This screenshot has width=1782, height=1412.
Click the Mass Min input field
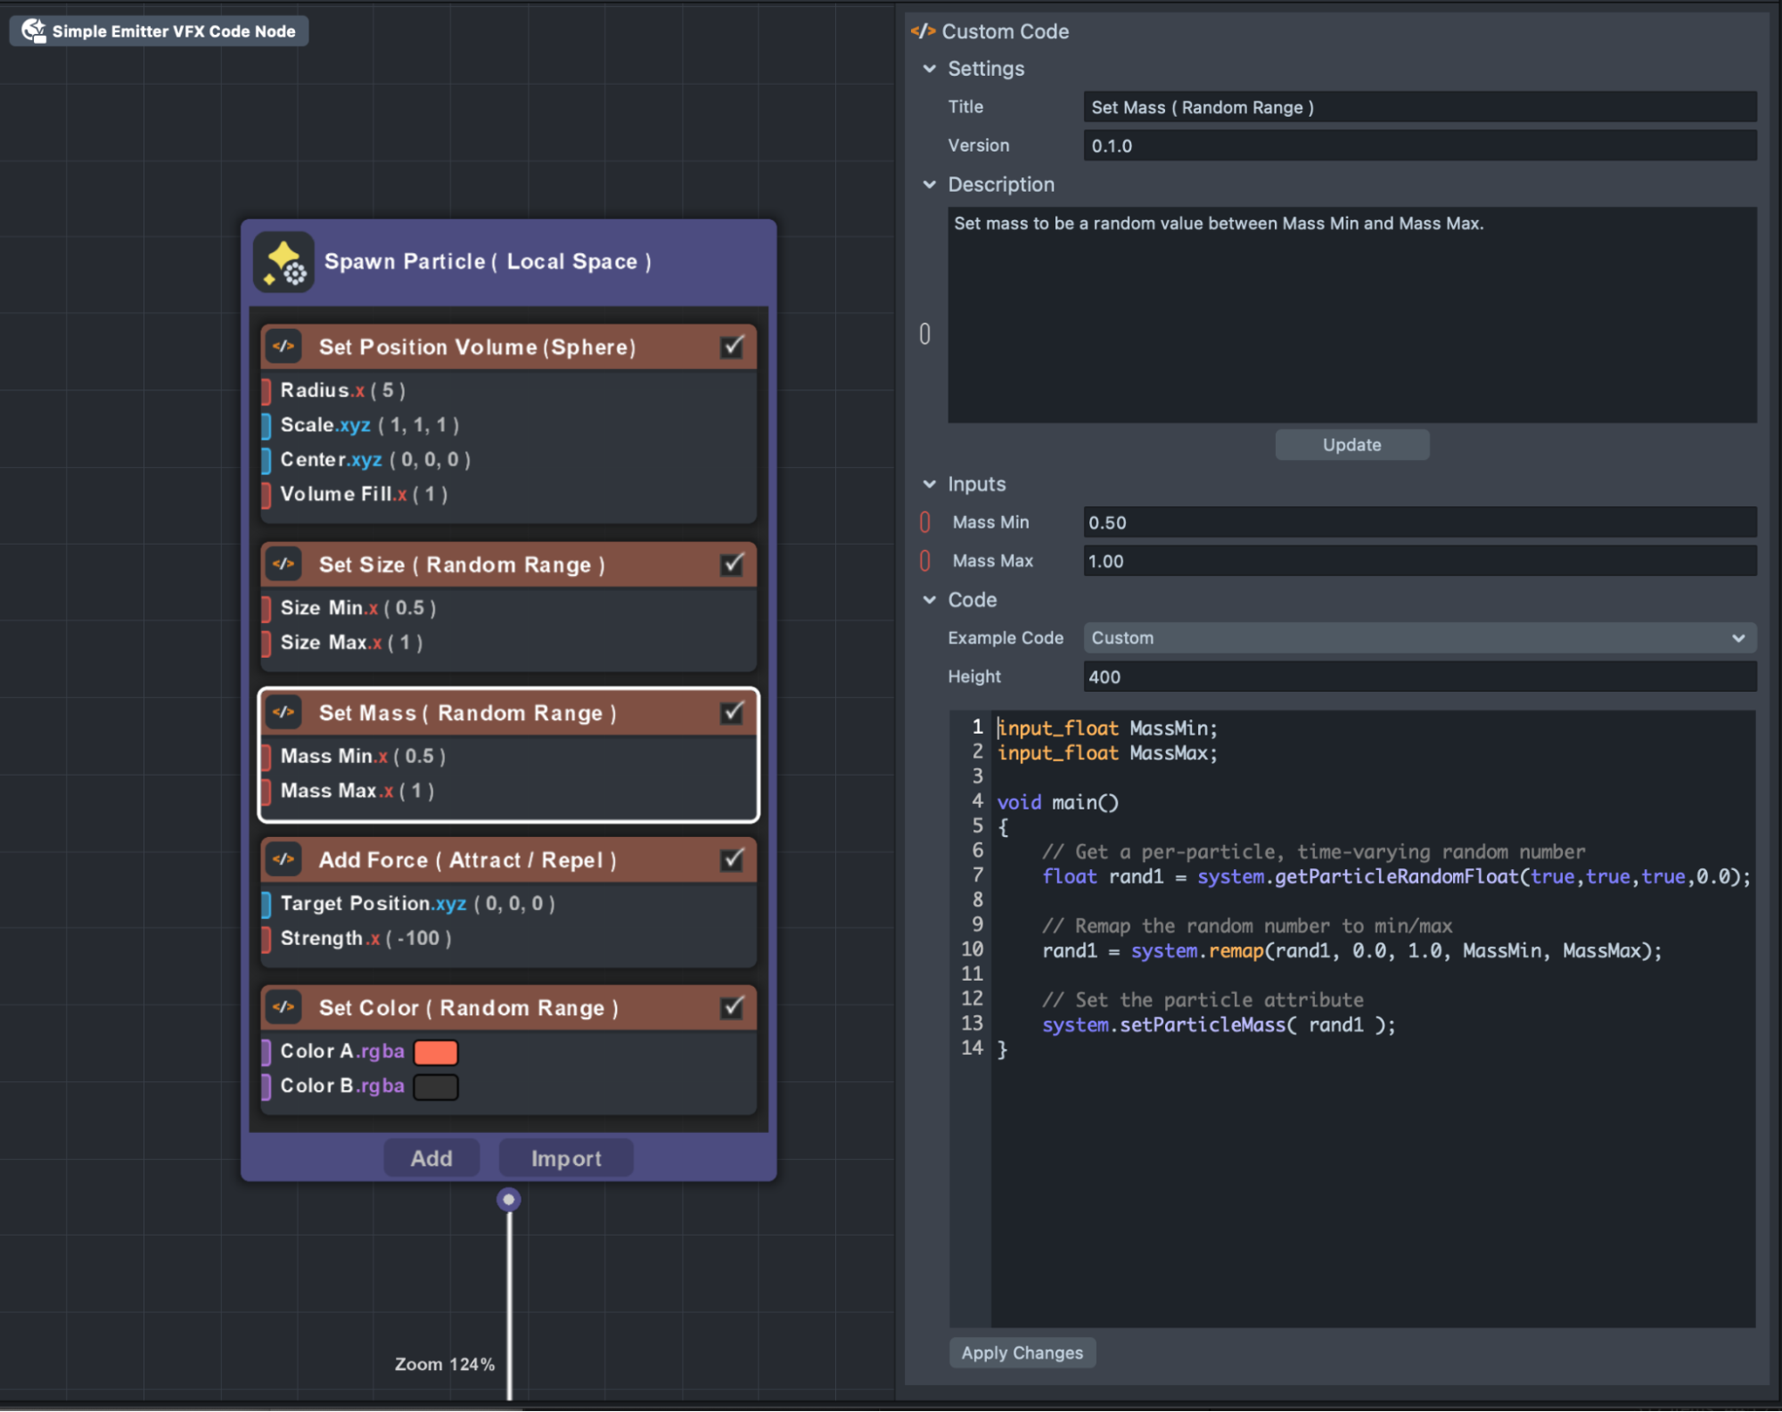pos(1419,522)
